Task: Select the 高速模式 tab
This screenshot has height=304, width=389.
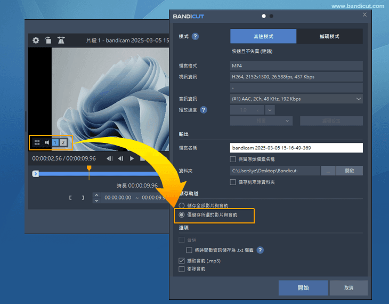Action: (x=263, y=36)
